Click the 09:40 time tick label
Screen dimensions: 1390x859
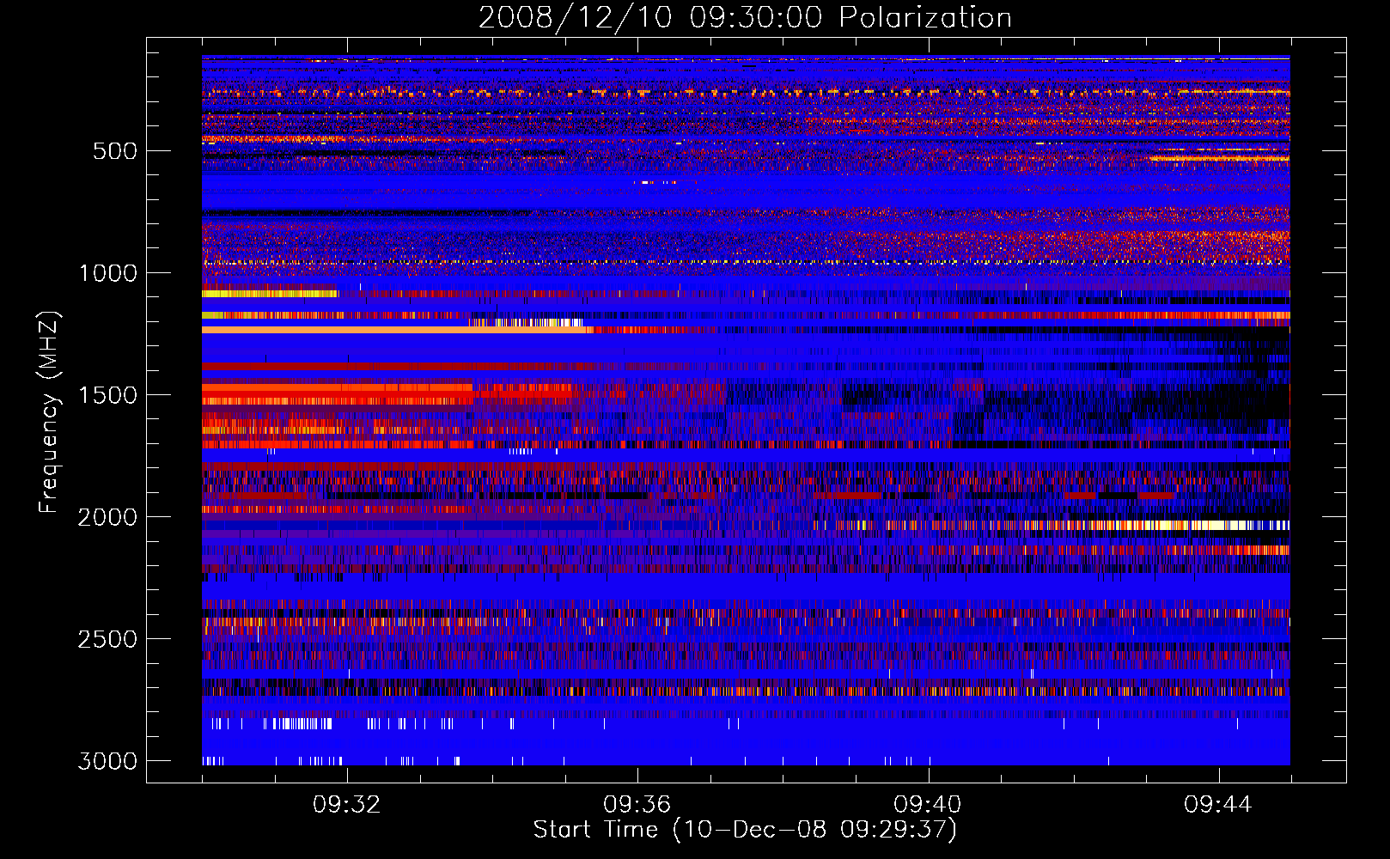tap(928, 805)
